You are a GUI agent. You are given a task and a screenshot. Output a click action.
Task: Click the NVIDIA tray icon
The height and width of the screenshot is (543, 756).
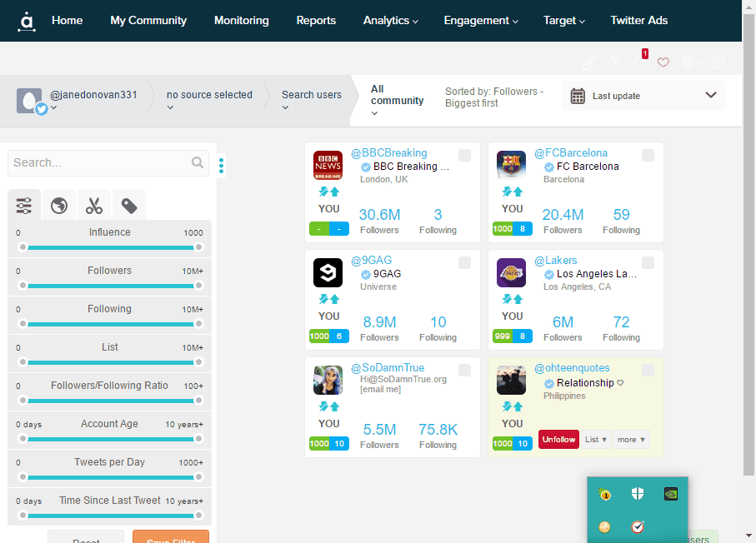coord(671,494)
